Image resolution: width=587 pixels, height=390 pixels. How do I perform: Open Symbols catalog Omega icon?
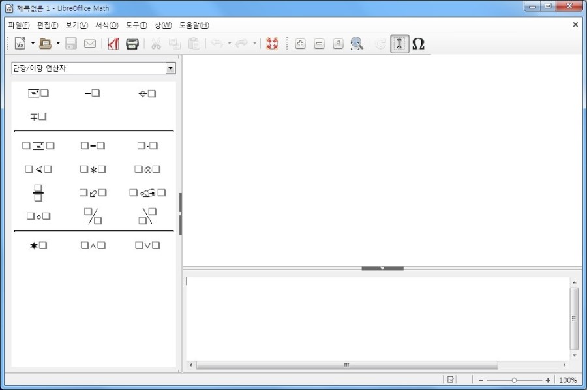coord(418,44)
